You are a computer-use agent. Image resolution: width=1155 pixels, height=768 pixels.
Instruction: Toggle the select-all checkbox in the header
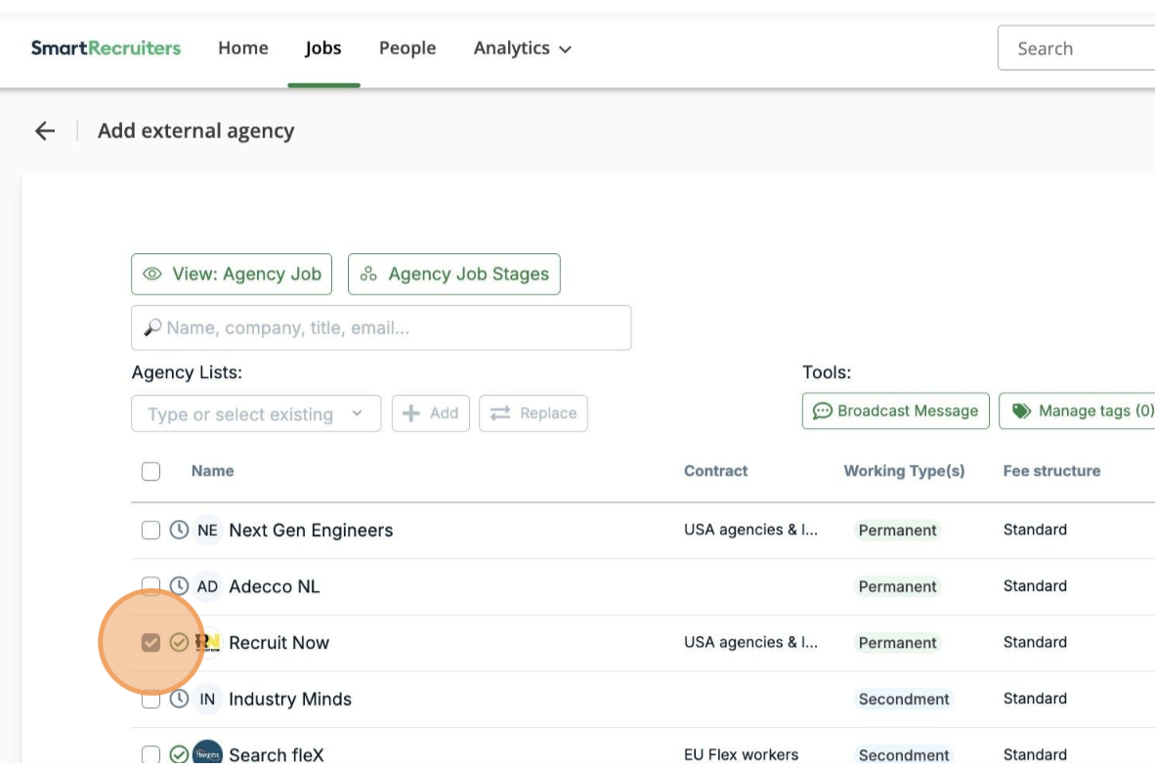point(151,471)
